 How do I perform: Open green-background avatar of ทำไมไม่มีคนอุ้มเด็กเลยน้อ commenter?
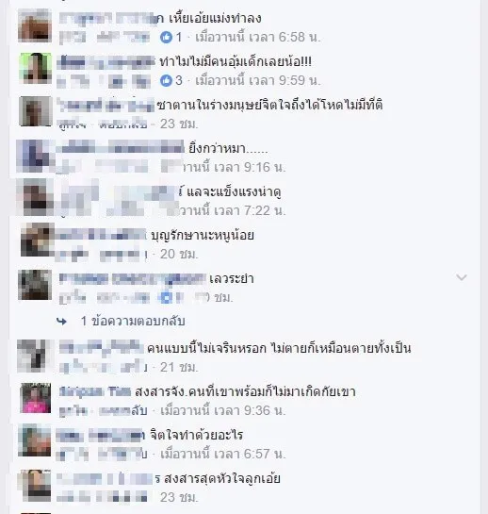[35, 69]
